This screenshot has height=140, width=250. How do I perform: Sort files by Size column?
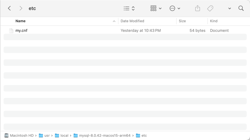(182, 21)
